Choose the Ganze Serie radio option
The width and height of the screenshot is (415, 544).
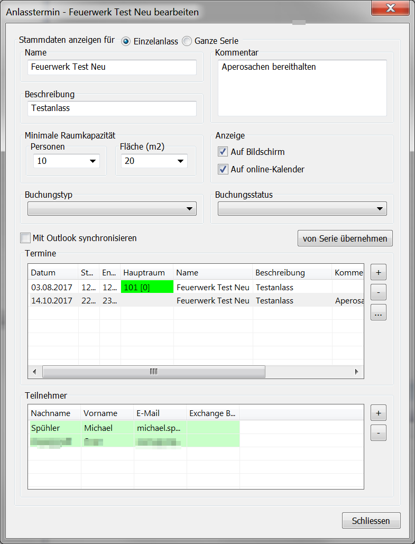(x=187, y=41)
